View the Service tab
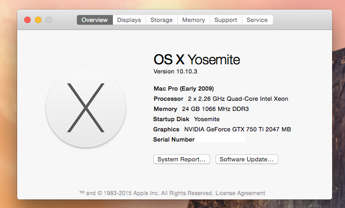 pyautogui.click(x=257, y=20)
